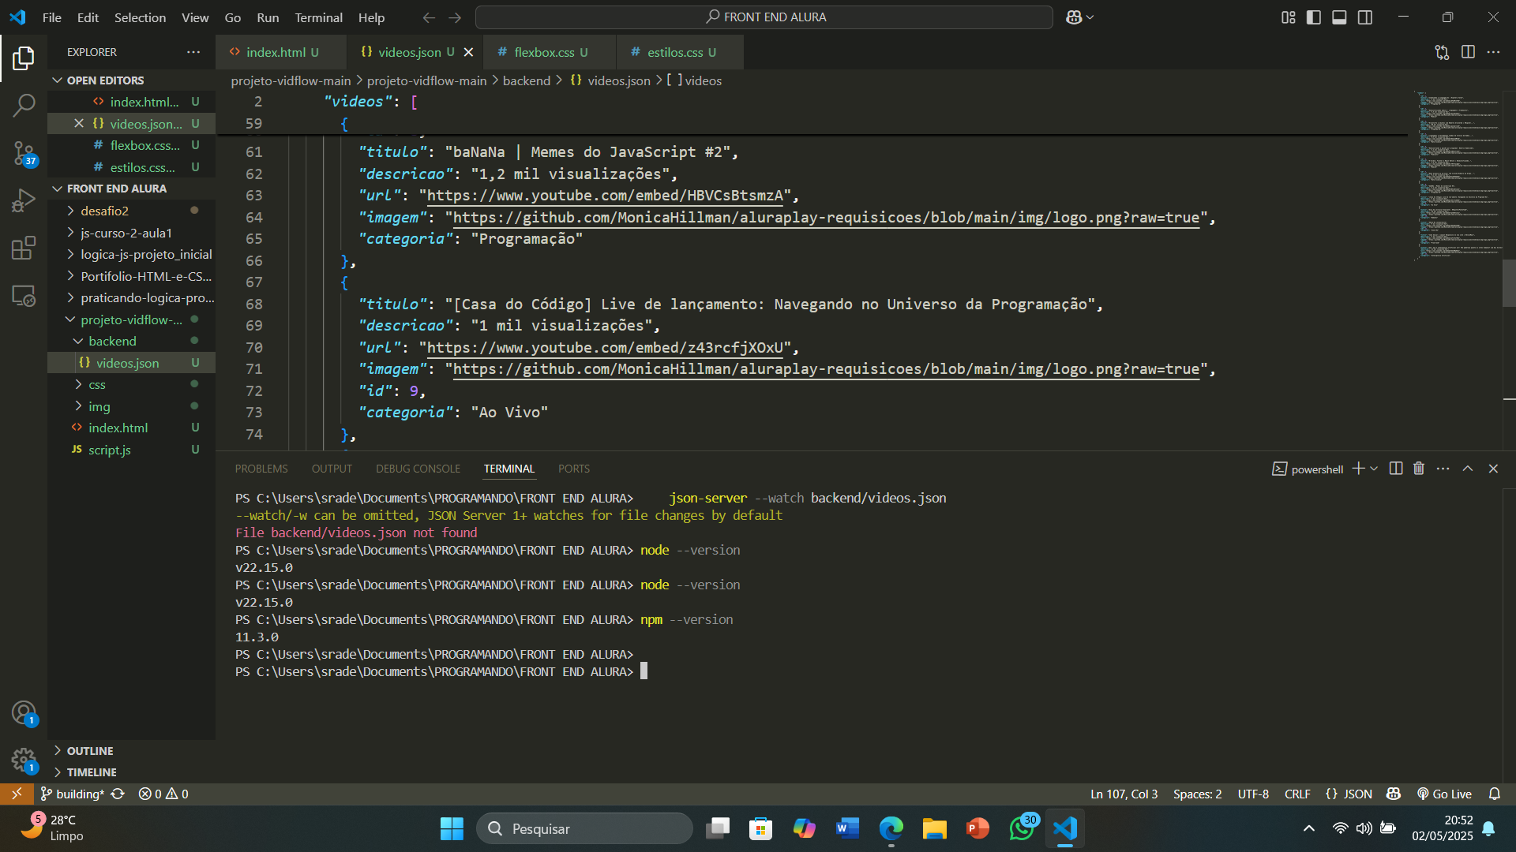The image size is (1516, 852).
Task: Open the Terminal menu
Action: [x=318, y=17]
